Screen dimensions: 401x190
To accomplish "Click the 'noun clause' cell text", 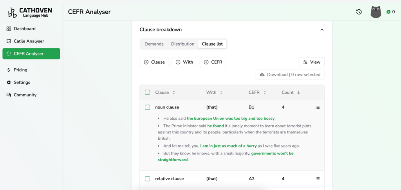I will click(167, 107).
